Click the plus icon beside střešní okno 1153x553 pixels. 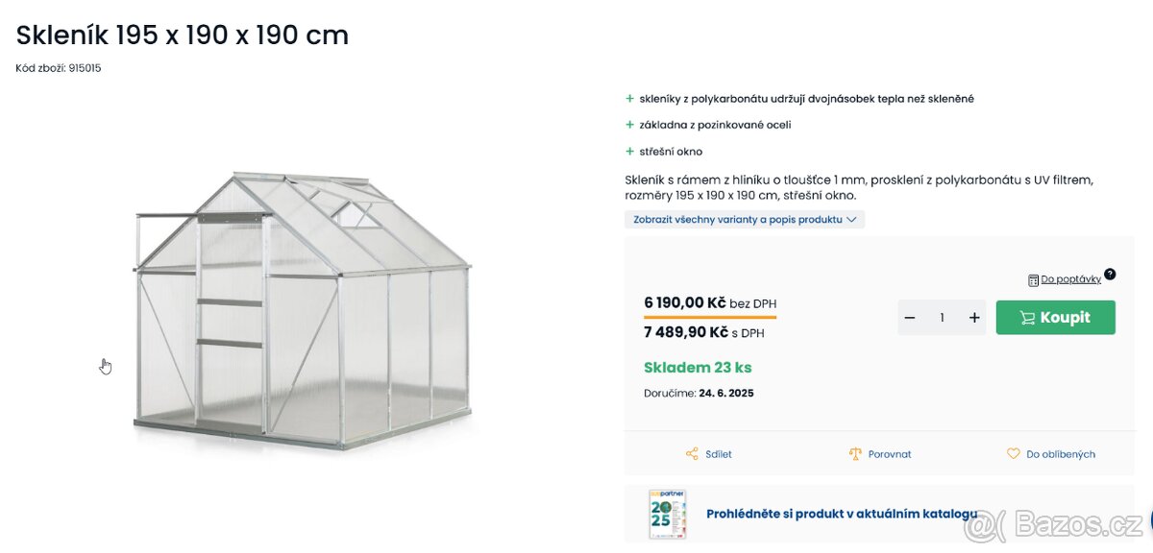[x=629, y=152]
